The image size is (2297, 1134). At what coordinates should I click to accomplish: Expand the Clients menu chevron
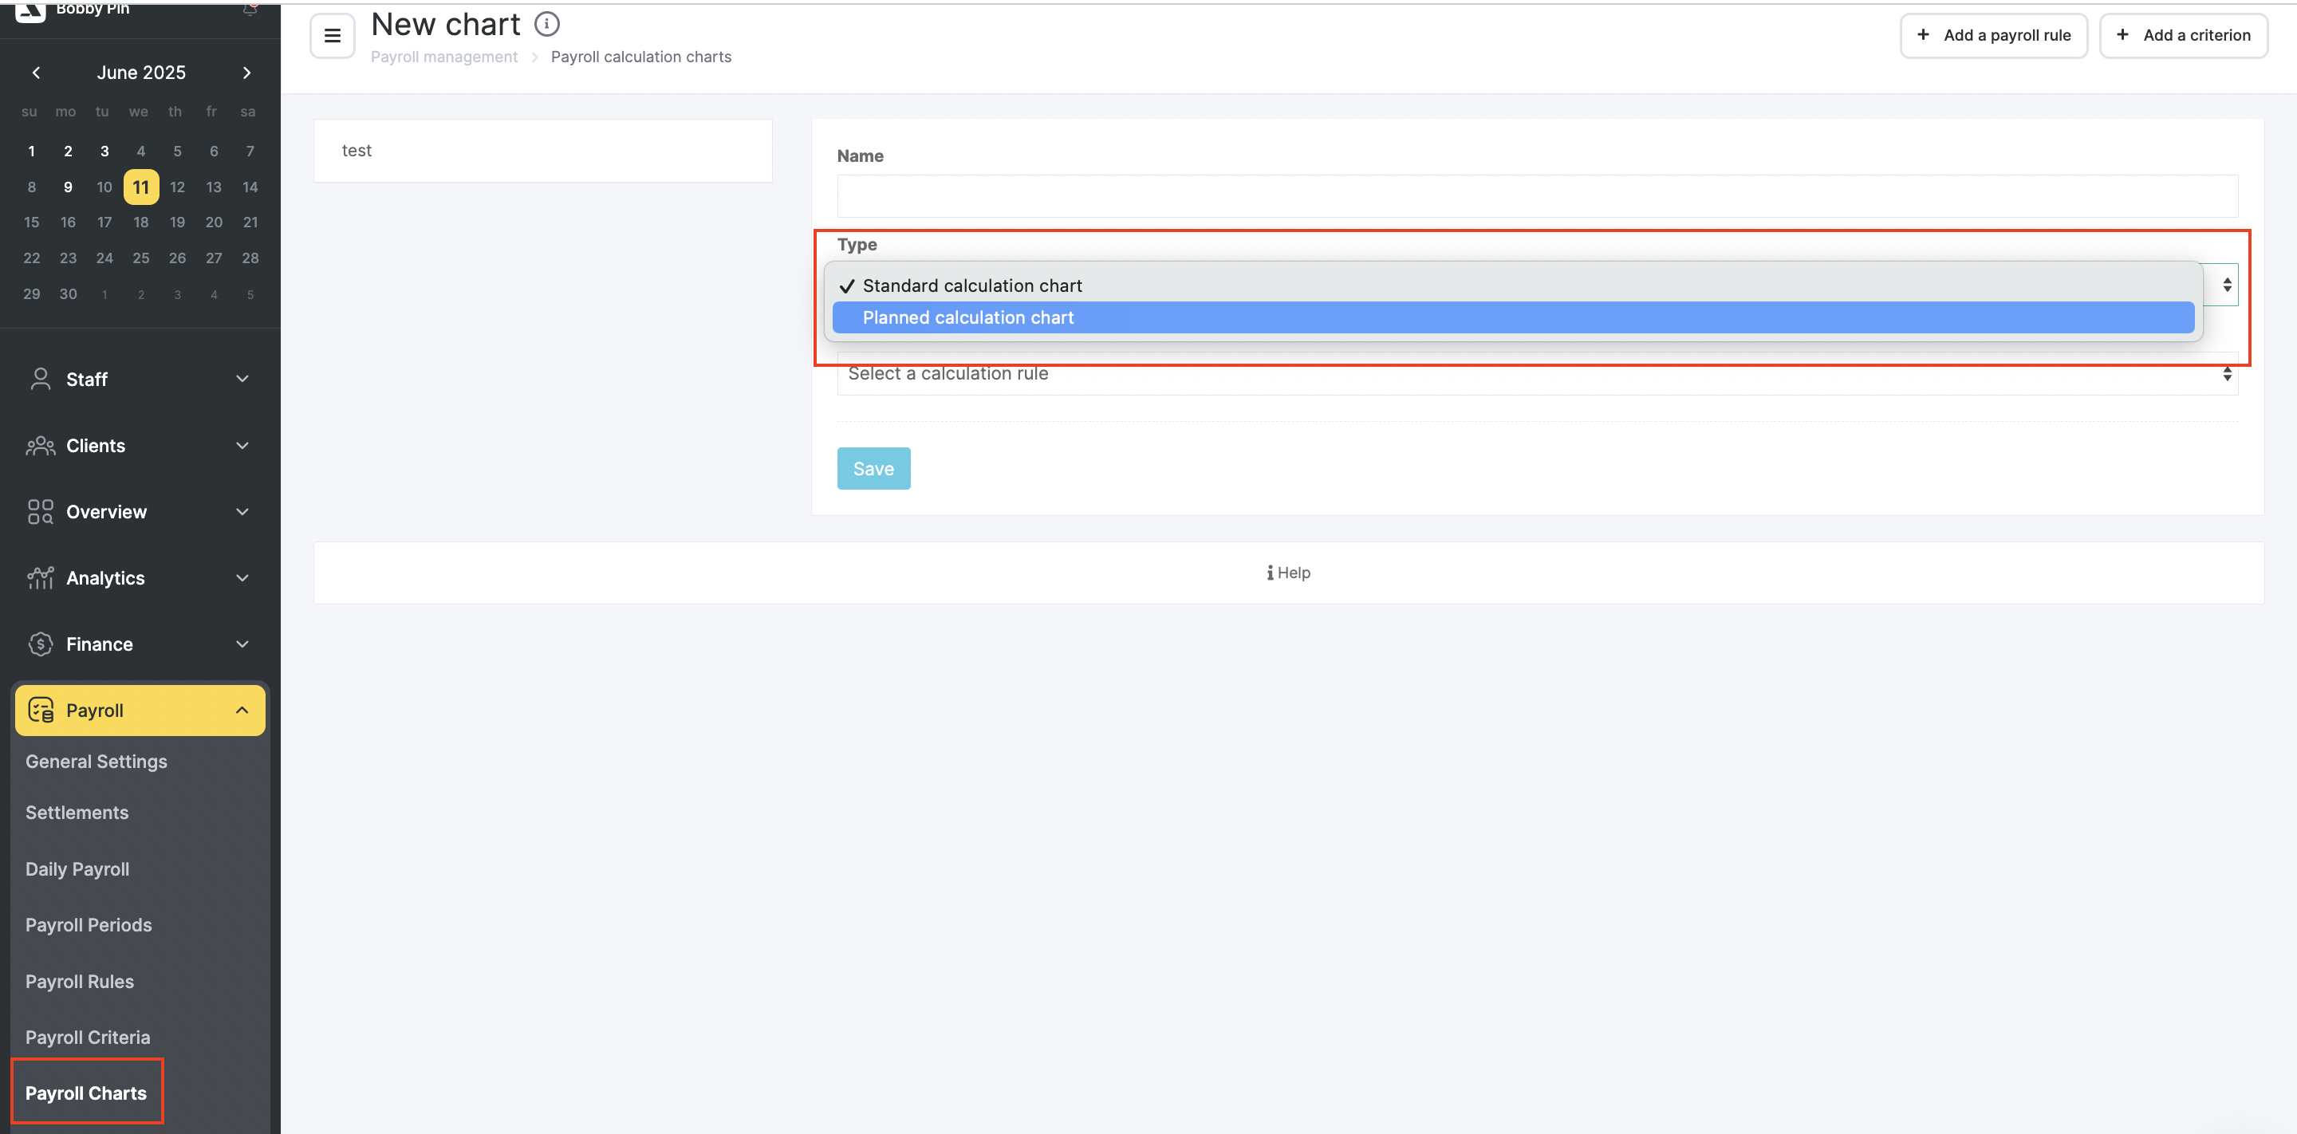(242, 446)
